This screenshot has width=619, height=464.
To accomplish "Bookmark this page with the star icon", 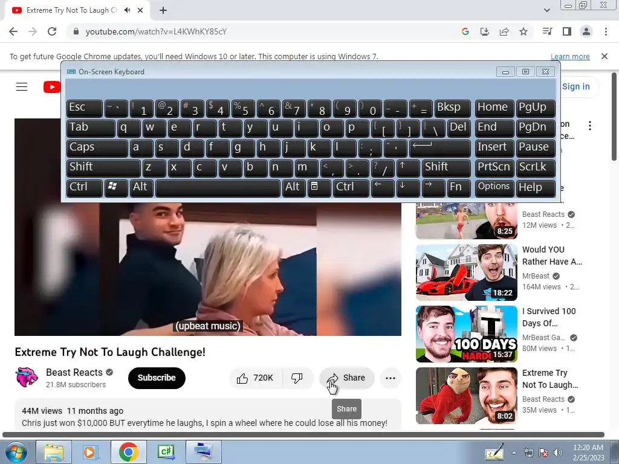I will point(523,31).
